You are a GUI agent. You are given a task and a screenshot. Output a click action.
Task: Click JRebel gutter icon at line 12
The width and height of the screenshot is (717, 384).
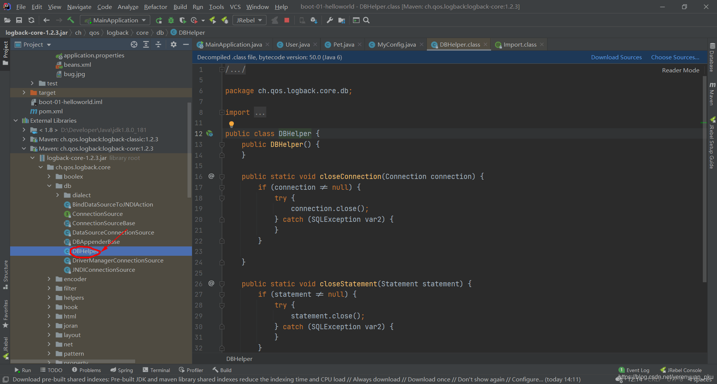pyautogui.click(x=209, y=133)
